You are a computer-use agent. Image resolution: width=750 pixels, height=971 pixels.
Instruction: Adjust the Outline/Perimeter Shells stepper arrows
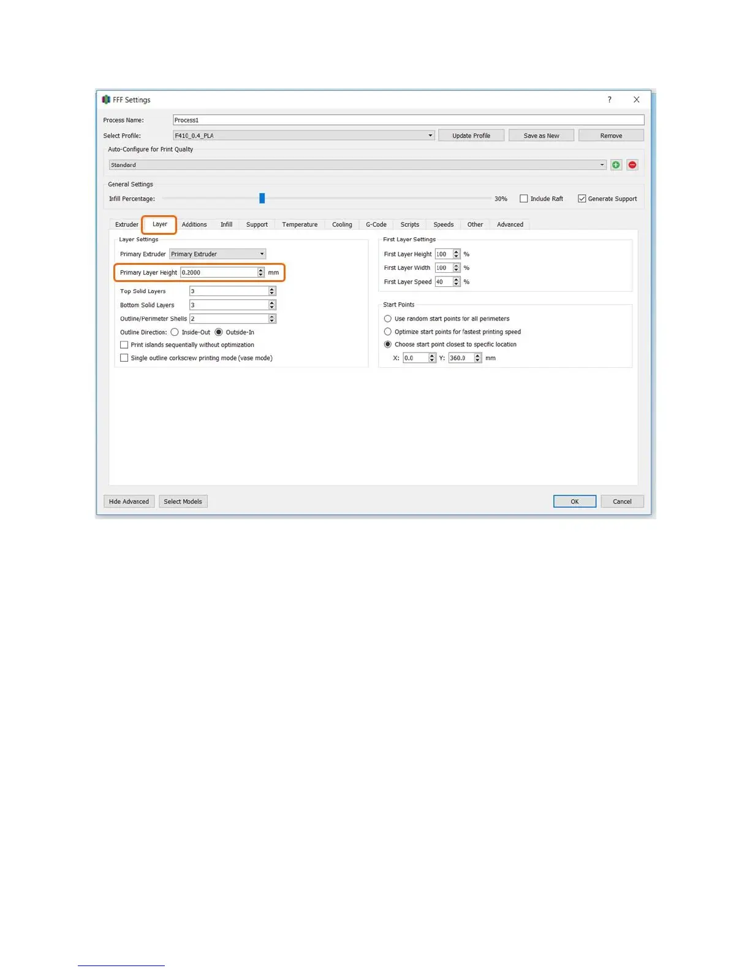click(x=272, y=319)
